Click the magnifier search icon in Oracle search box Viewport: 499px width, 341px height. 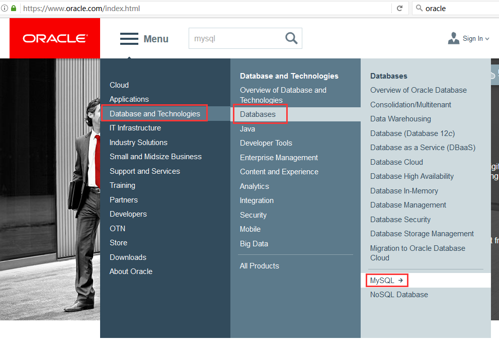(x=291, y=38)
